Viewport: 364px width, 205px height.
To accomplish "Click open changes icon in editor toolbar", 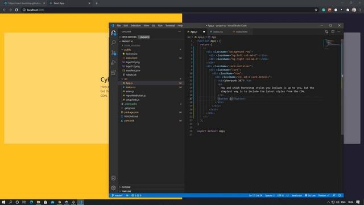I will 326,32.
